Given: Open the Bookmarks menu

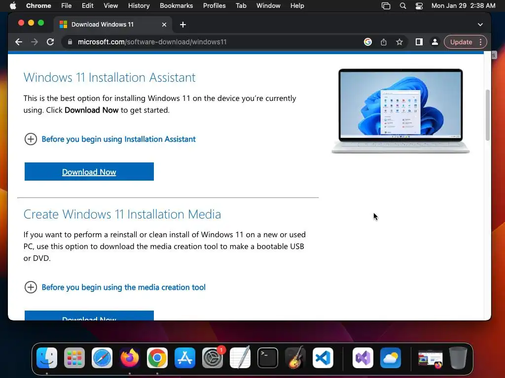Looking at the screenshot, I should click(176, 6).
